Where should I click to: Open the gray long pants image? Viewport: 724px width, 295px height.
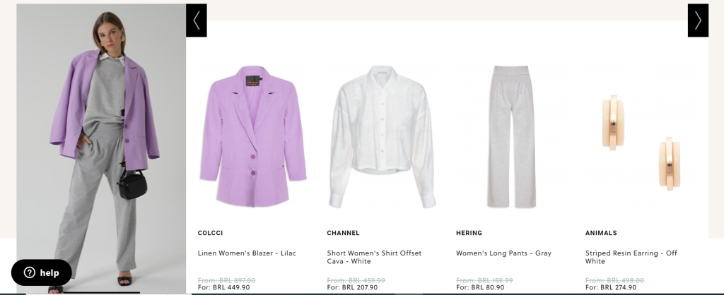[x=512, y=136]
